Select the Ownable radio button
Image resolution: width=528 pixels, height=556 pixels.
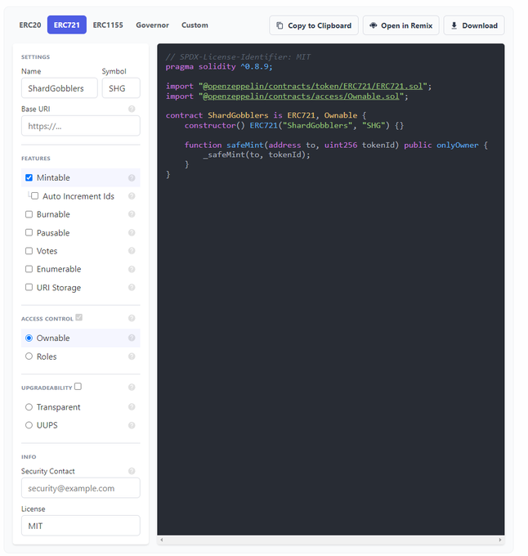tap(29, 338)
